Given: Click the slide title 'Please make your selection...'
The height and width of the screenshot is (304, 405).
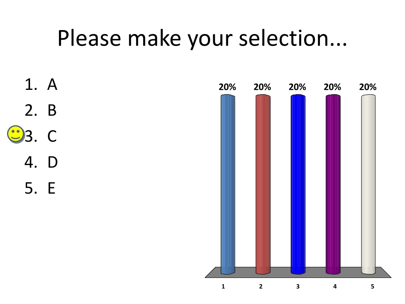Looking at the screenshot, I should click(x=202, y=38).
